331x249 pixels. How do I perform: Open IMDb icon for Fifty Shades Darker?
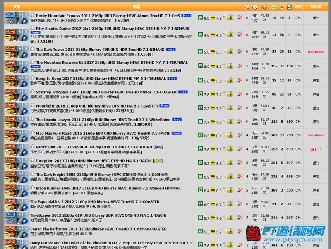pyautogui.click(x=213, y=35)
